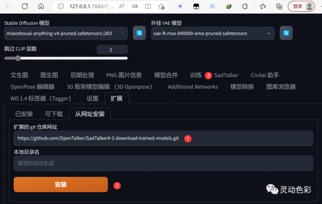322x204 pixels.
Task: Click the 跳过 CLIP 层数 slider handle
Action: [x=18, y=58]
